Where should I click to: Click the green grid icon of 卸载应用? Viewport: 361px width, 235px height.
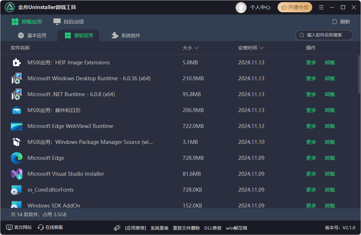pos(15,22)
